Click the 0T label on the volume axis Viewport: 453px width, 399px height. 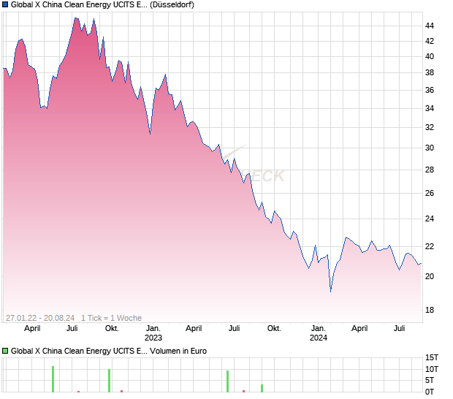433,391
